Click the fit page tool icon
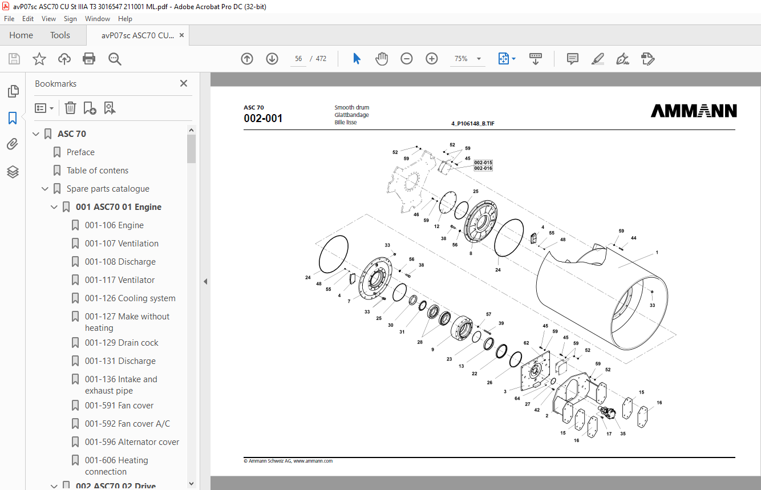761x490 pixels. 503,59
